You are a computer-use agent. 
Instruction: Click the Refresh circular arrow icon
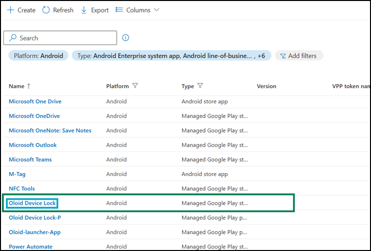coord(46,10)
